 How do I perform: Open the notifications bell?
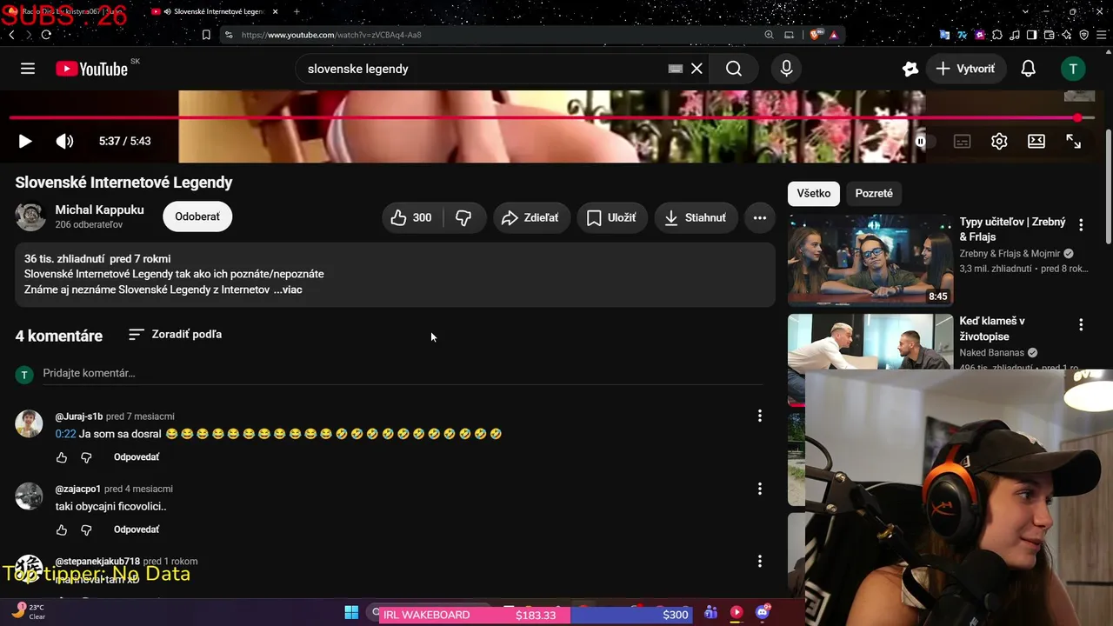(1028, 69)
